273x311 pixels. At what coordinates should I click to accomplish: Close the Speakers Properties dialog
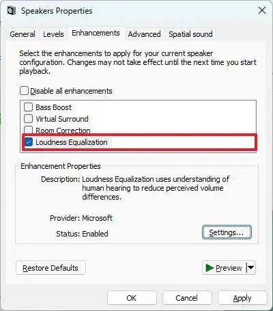262,10
